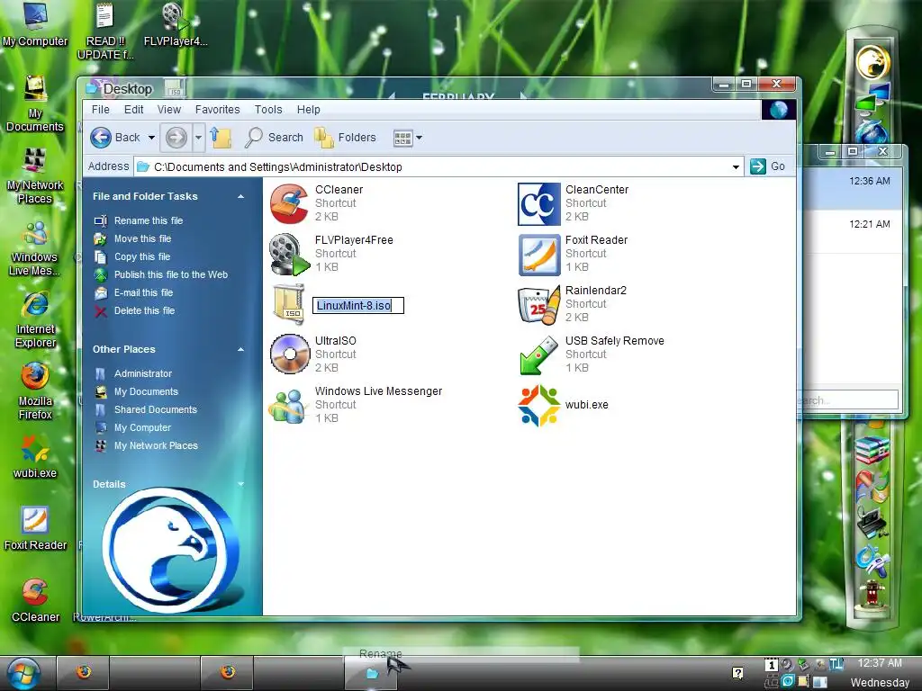The width and height of the screenshot is (922, 691).
Task: Select the UltraISO shortcut icon
Action: (290, 354)
